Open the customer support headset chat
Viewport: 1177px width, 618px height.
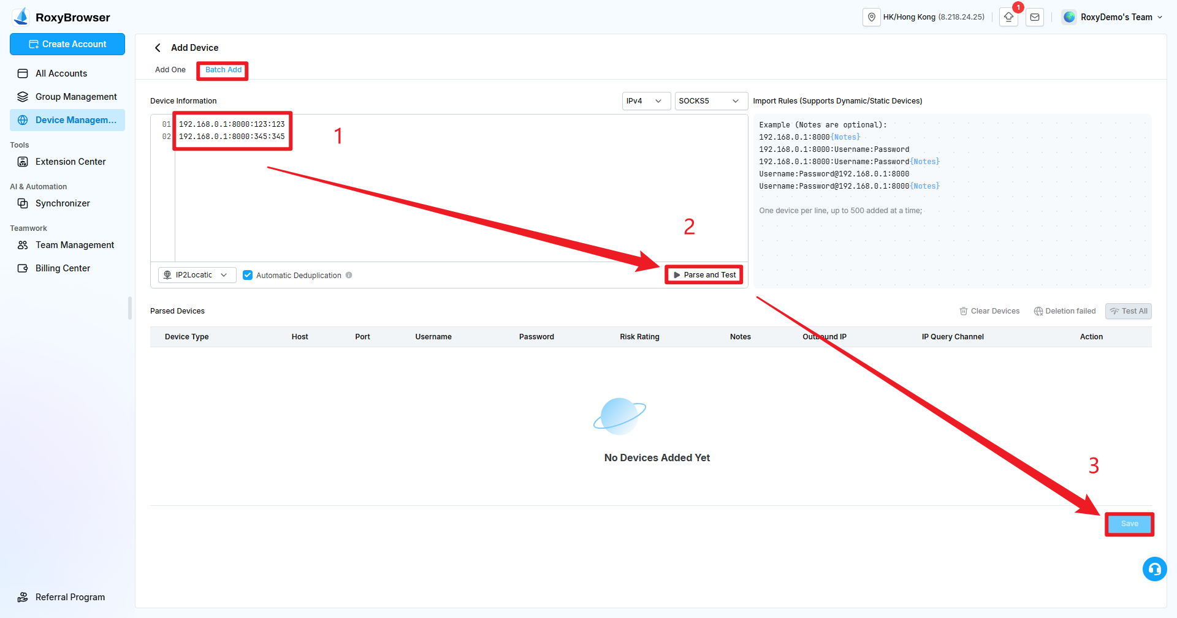click(1155, 569)
